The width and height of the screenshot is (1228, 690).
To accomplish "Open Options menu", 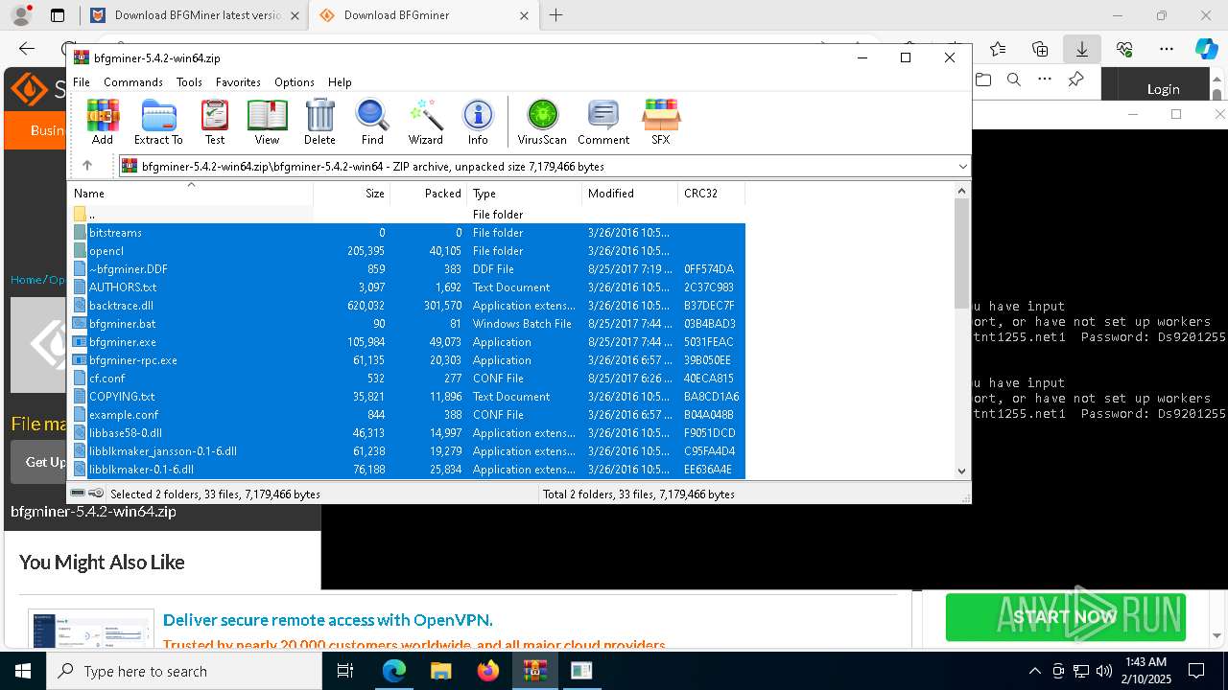I will click(295, 82).
